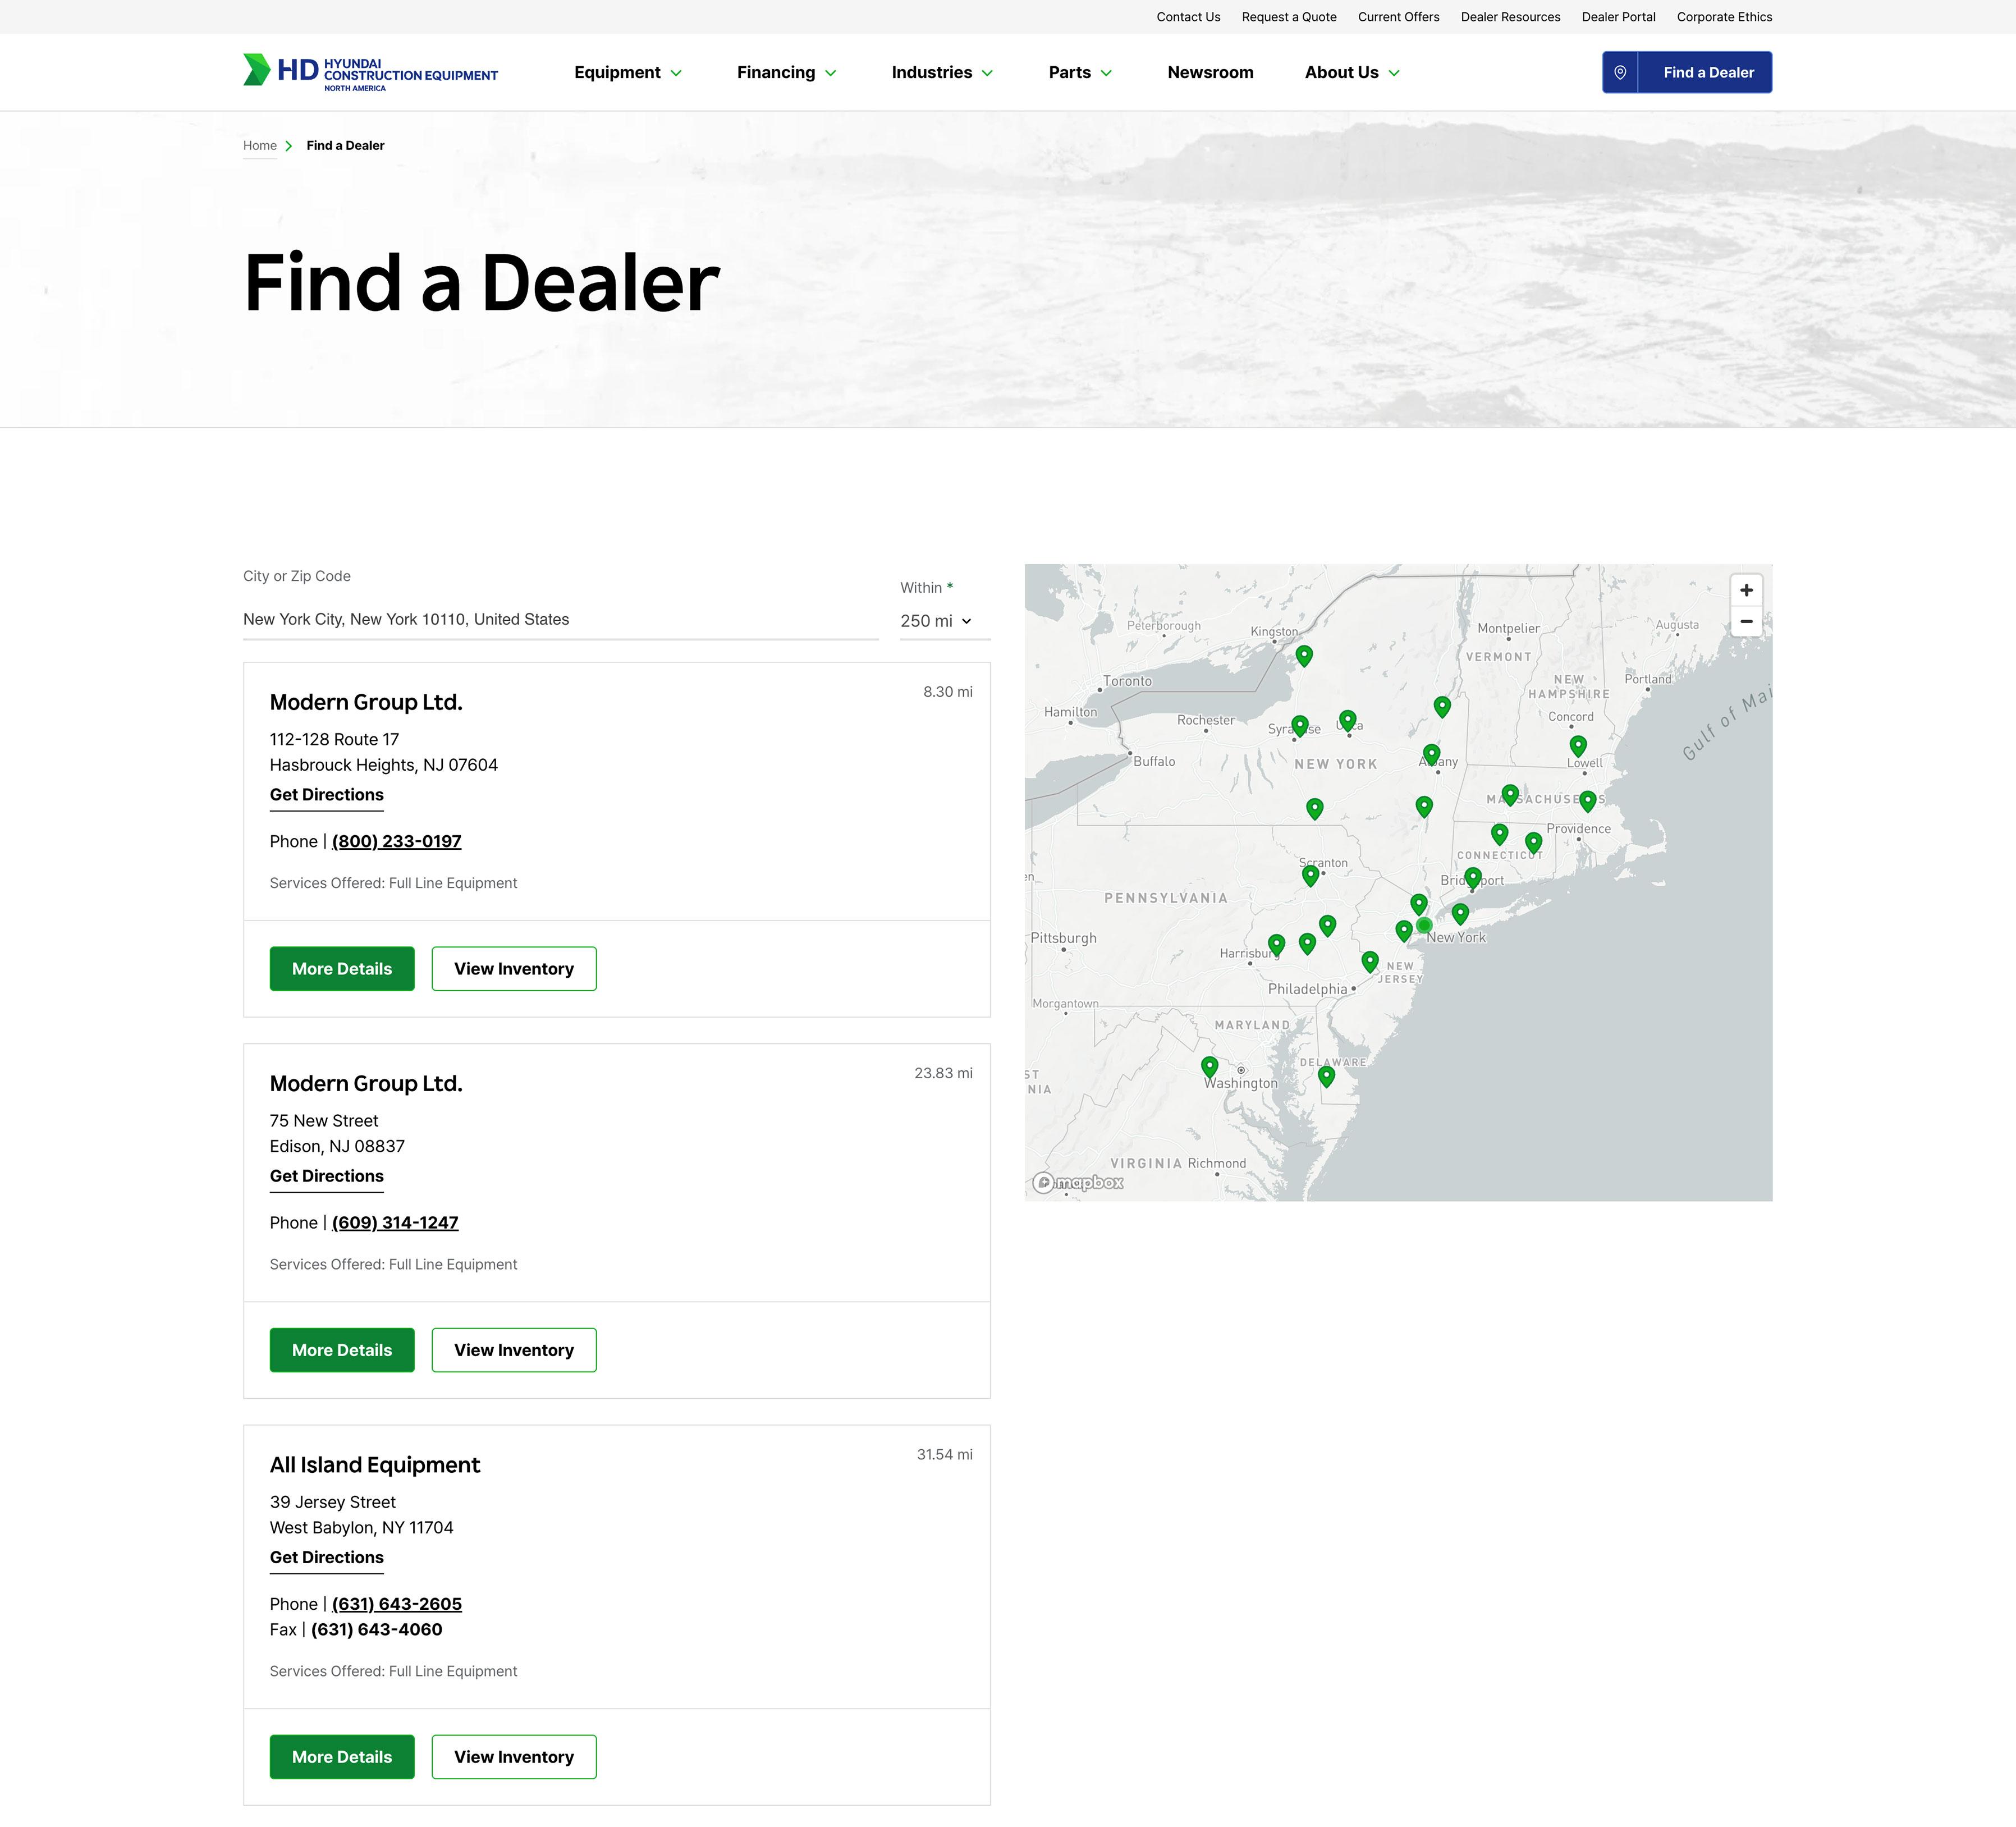
Task: Open Corporate Ethics in top bar
Action: (x=1724, y=17)
